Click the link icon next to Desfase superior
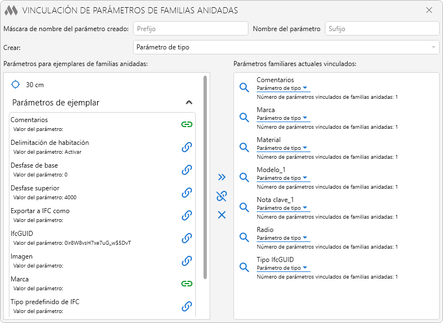443x323 pixels. (x=187, y=193)
